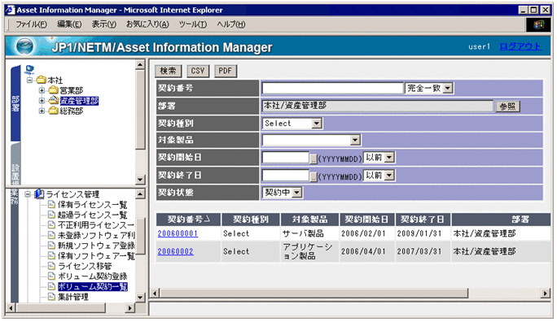Image resolution: width=557 pixels, height=322 pixels.
Task: Click the 検索 button
Action: click(x=168, y=71)
